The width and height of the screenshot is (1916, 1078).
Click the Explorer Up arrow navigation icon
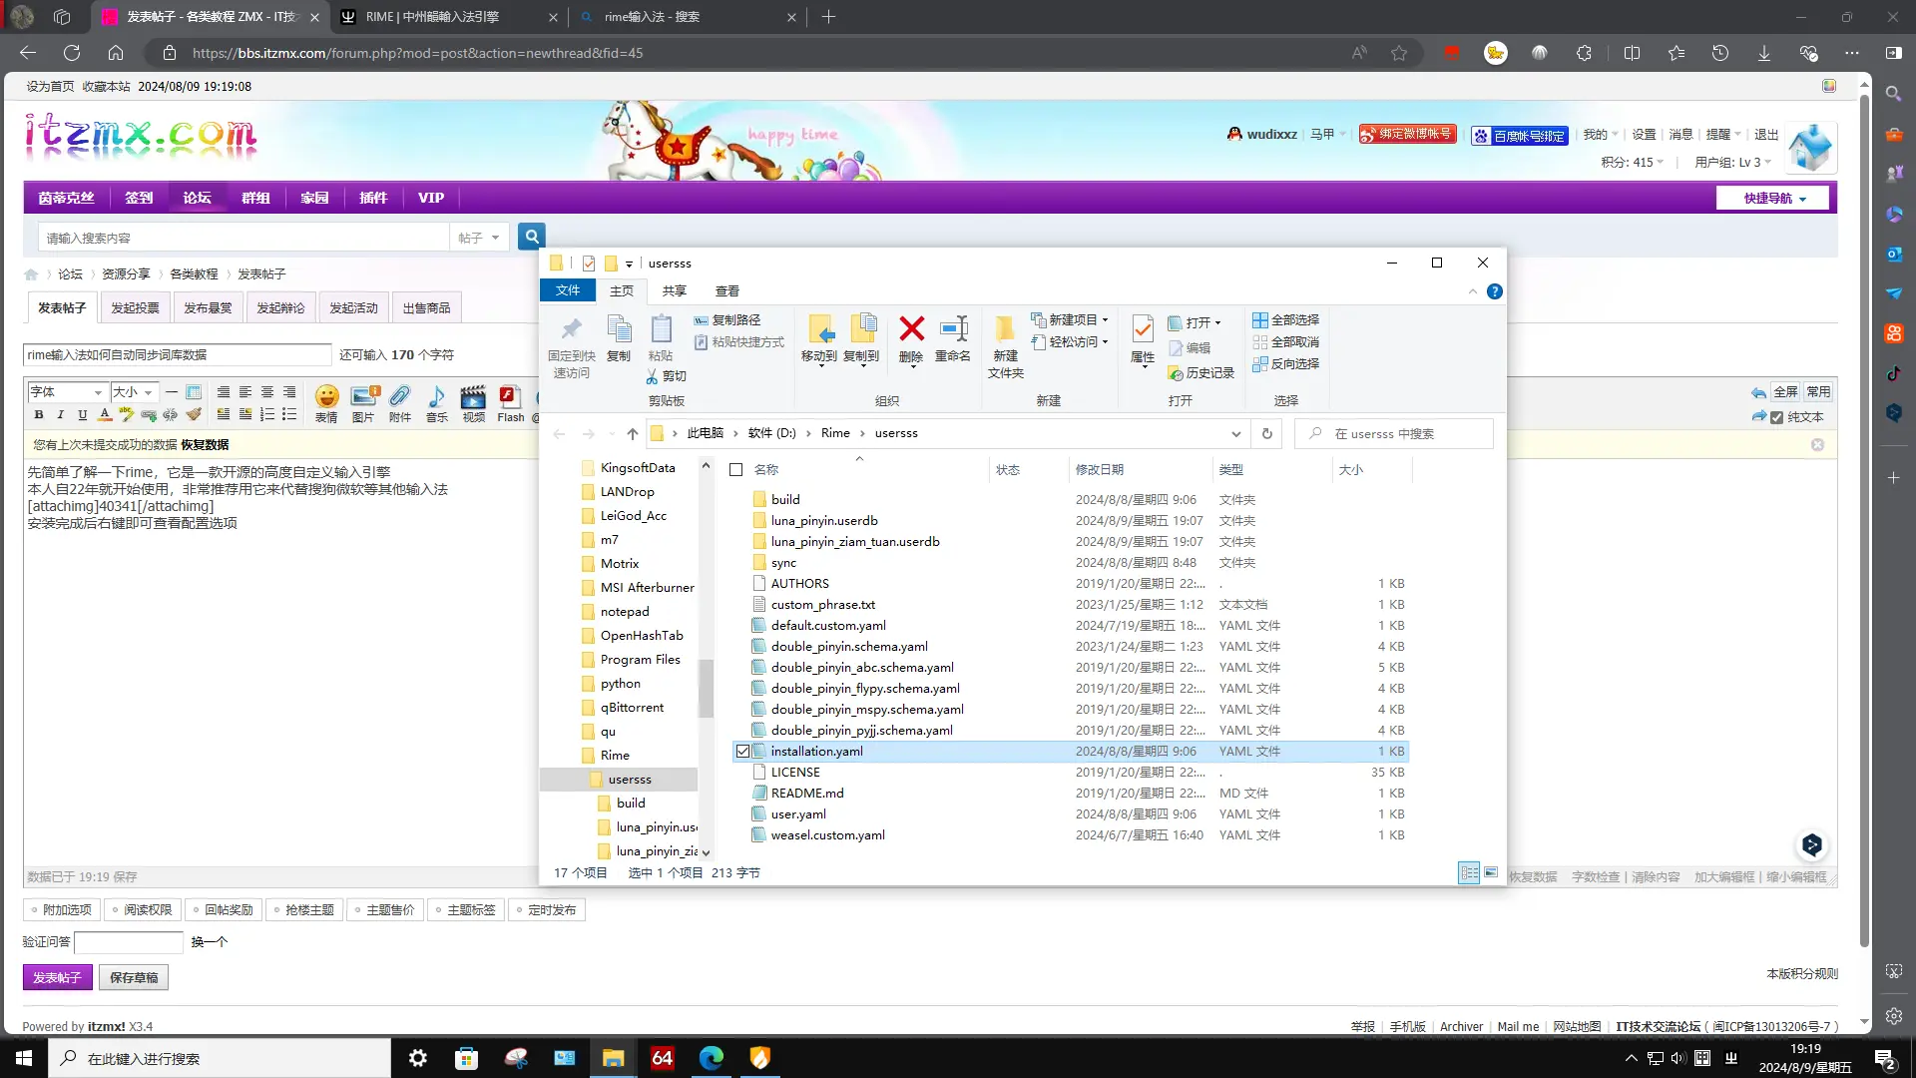tap(633, 433)
